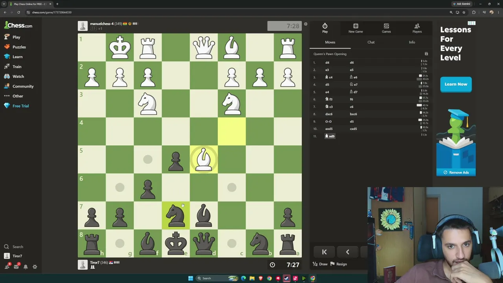Click the black king on e8
The width and height of the screenshot is (503, 283).
coord(176,243)
